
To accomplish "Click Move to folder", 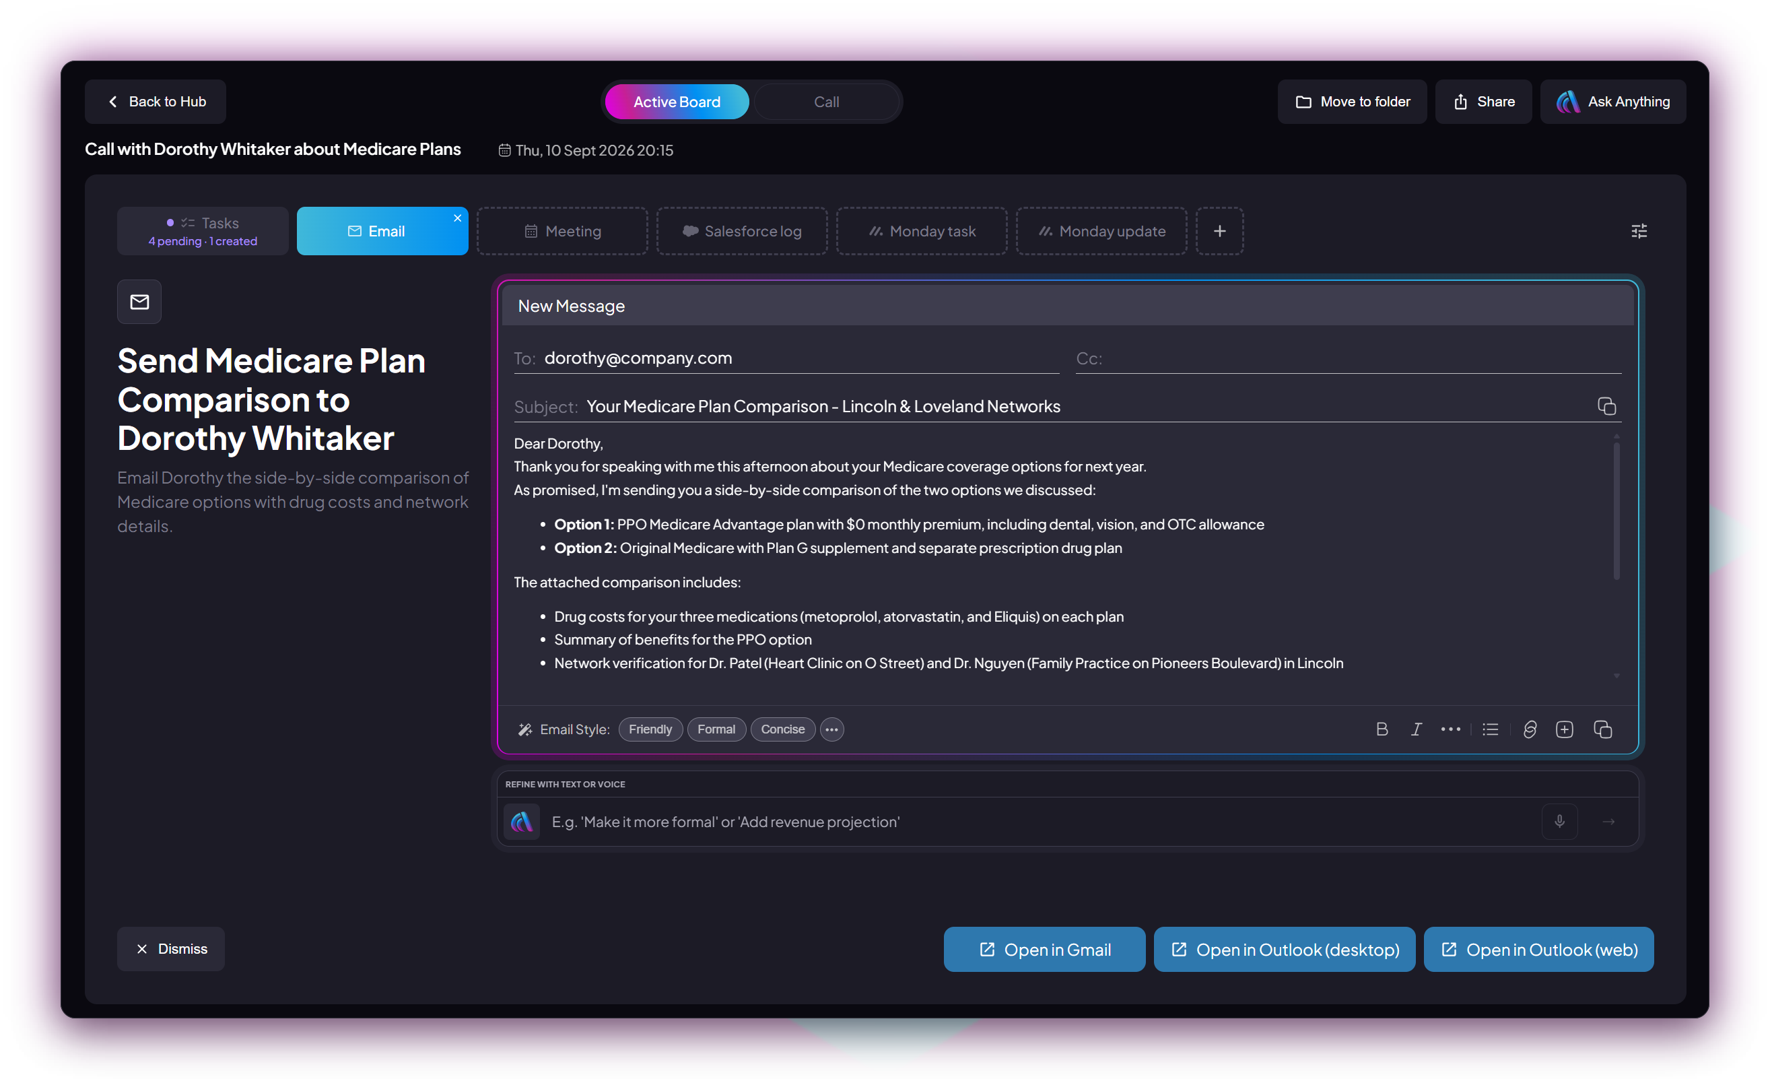I will click(x=1352, y=101).
